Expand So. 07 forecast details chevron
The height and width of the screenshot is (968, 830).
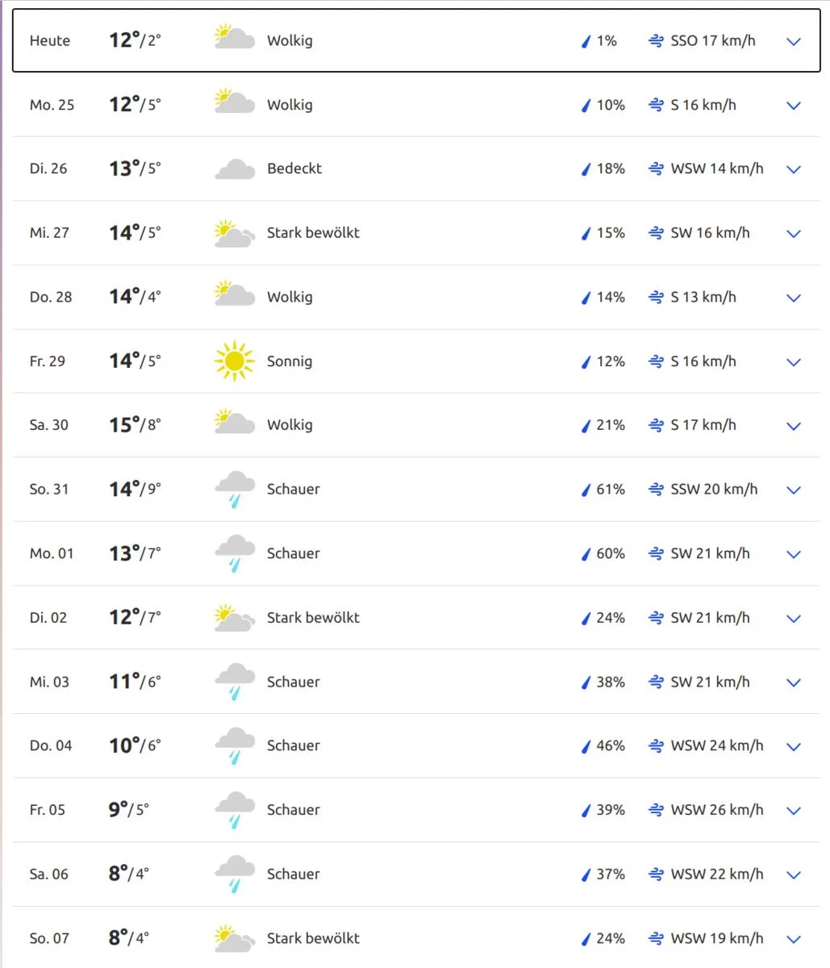pos(794,939)
